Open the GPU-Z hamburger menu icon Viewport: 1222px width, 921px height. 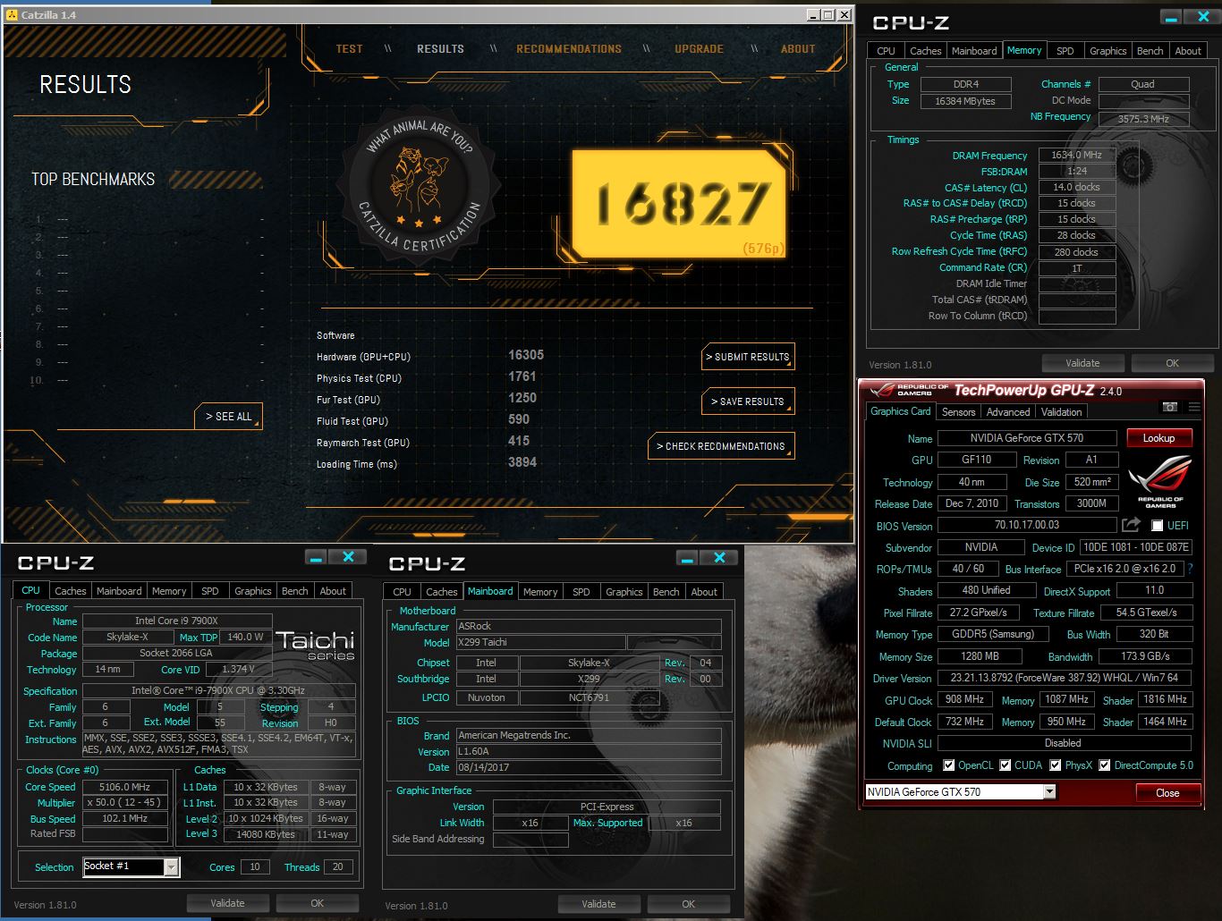1193,407
